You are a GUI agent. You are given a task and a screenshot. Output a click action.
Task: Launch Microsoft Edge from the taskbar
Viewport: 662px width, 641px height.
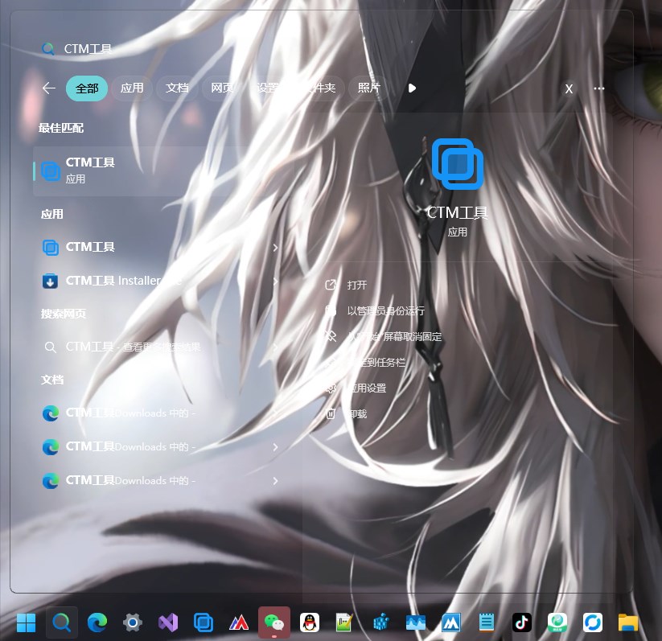tap(97, 623)
